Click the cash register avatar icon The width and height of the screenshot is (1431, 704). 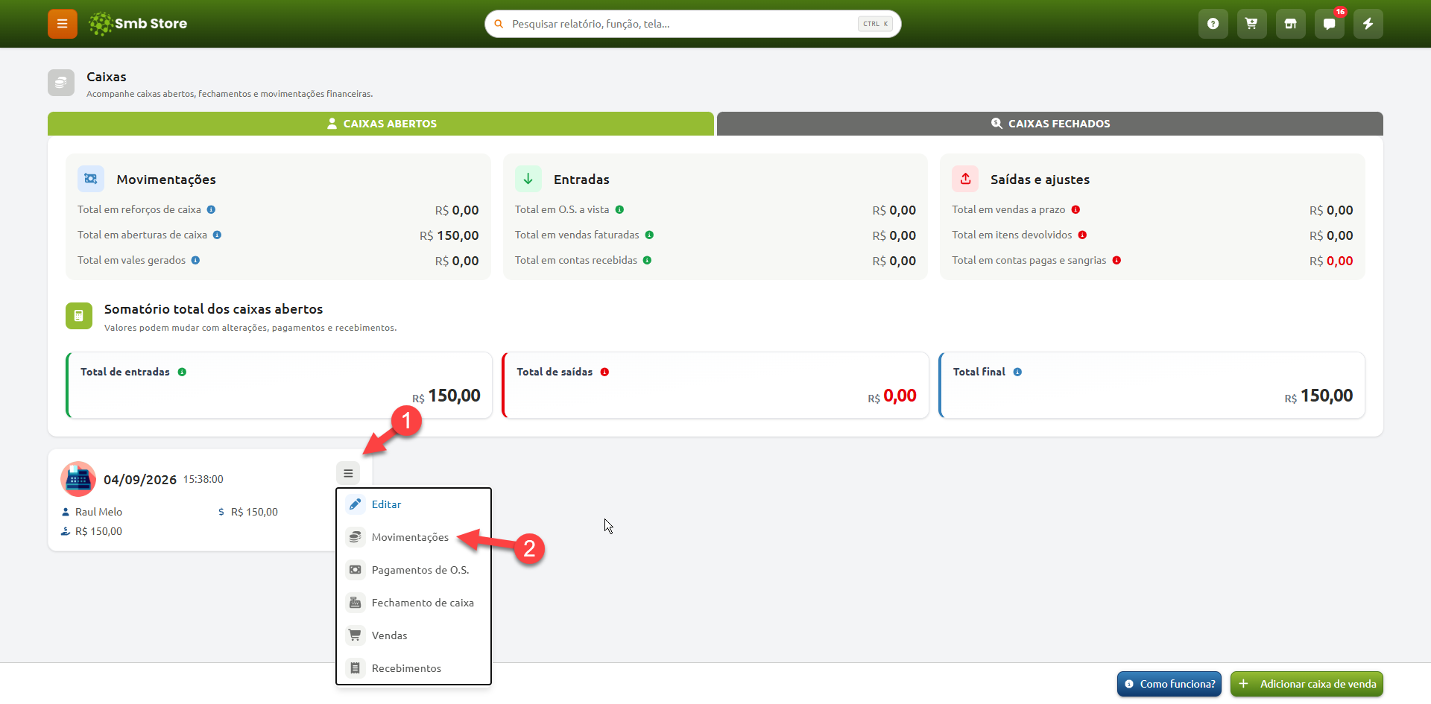pos(78,480)
